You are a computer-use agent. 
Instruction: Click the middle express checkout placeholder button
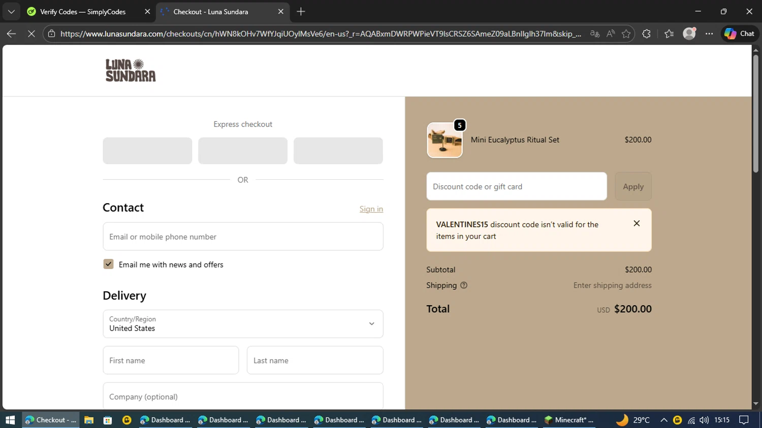pyautogui.click(x=243, y=151)
